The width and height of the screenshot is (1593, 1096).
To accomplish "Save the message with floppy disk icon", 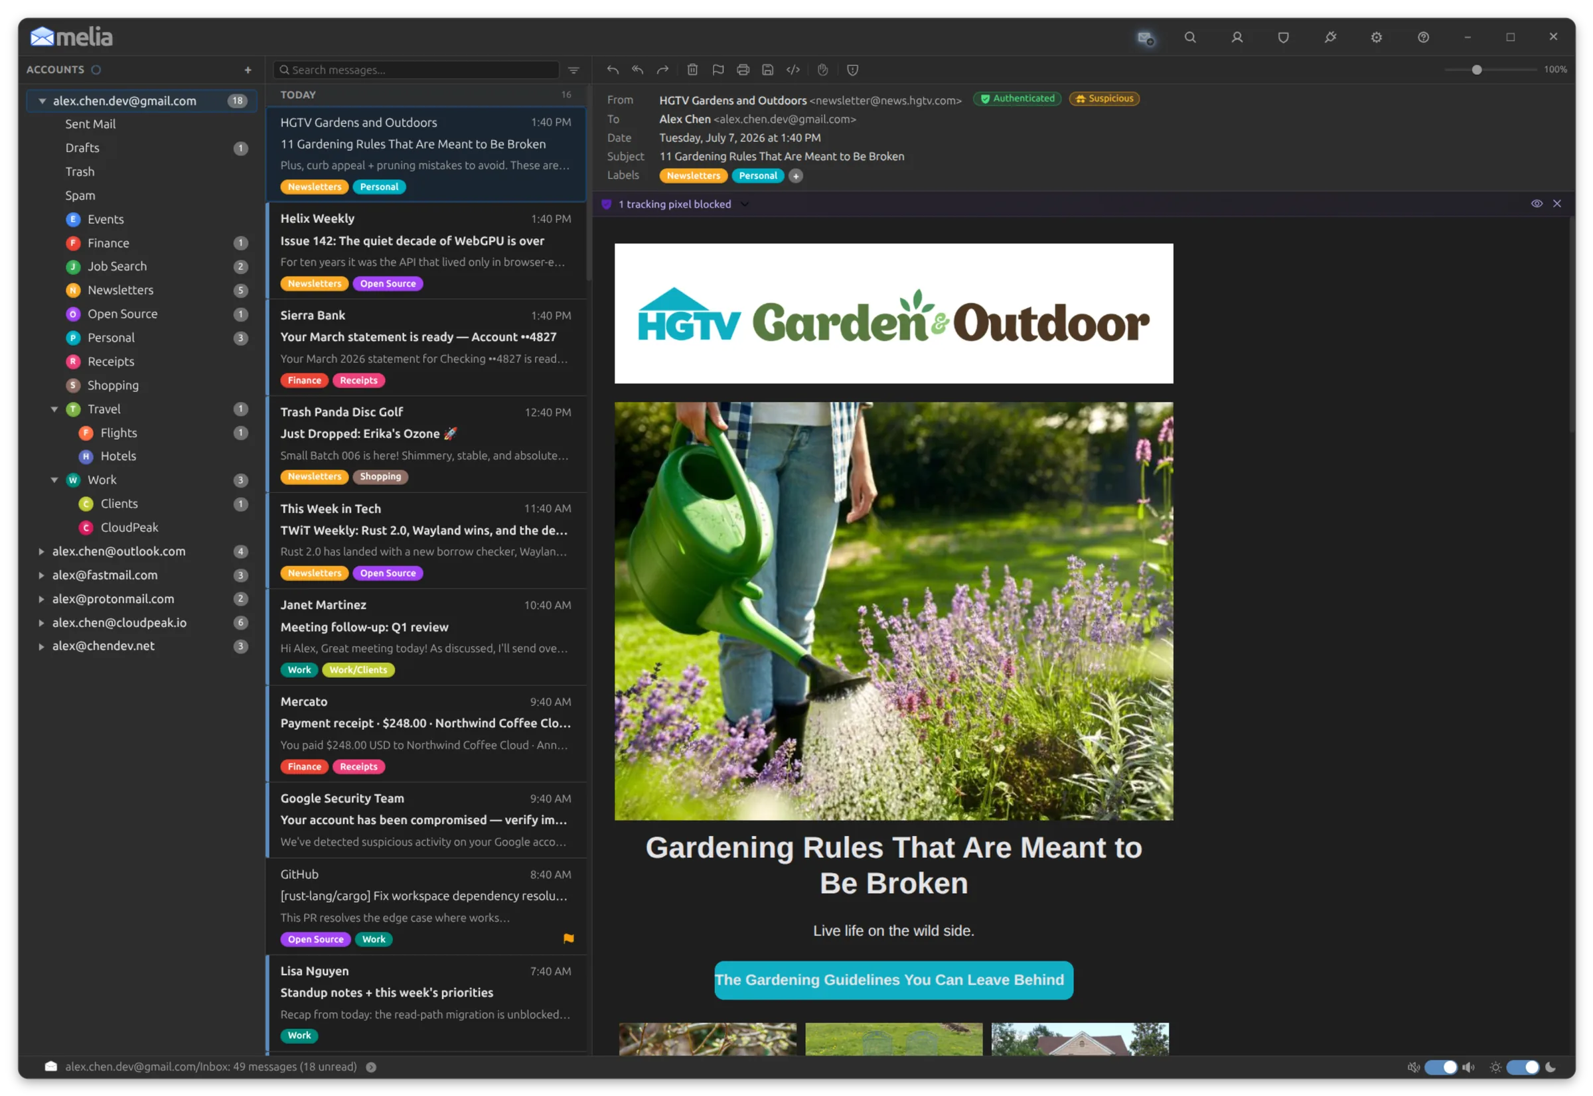I will click(768, 70).
